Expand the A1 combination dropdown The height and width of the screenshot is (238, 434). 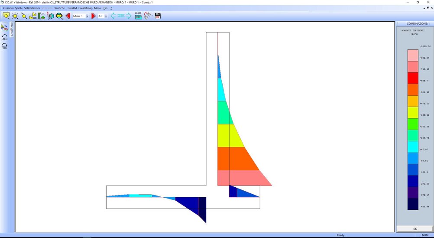pos(106,16)
